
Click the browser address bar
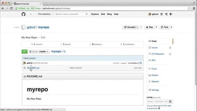(x=101, y=8)
